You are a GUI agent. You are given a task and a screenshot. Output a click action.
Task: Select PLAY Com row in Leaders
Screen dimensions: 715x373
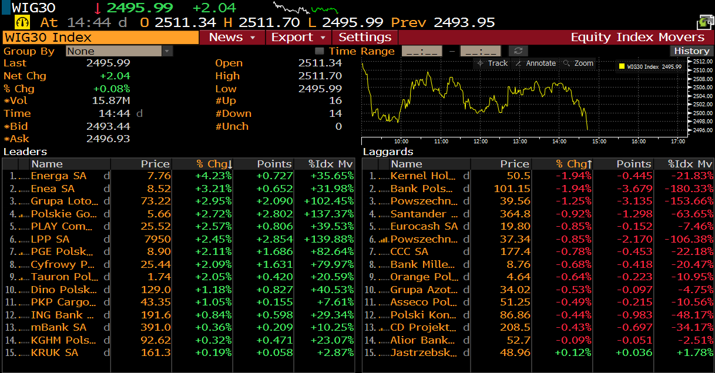click(179, 227)
